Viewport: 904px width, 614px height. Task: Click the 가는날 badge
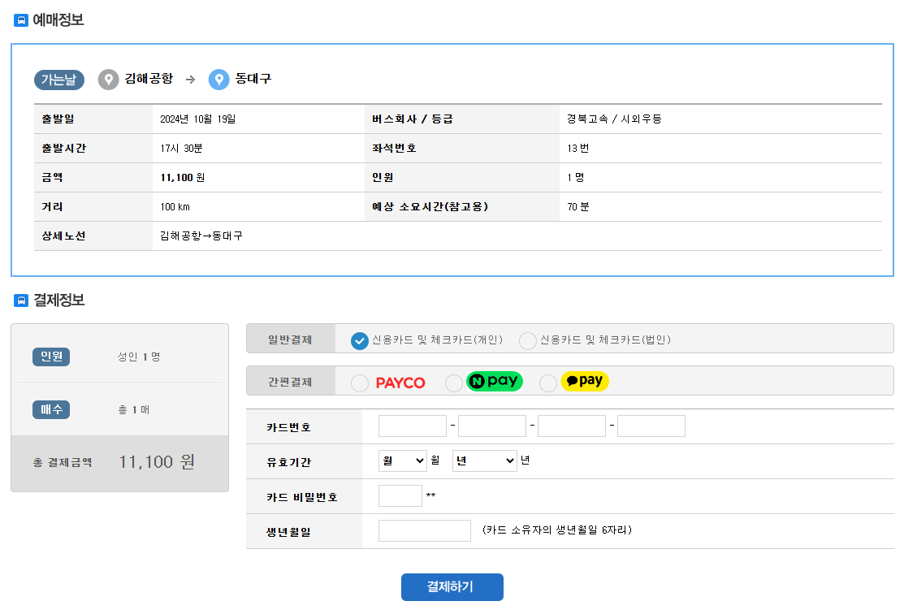58,80
